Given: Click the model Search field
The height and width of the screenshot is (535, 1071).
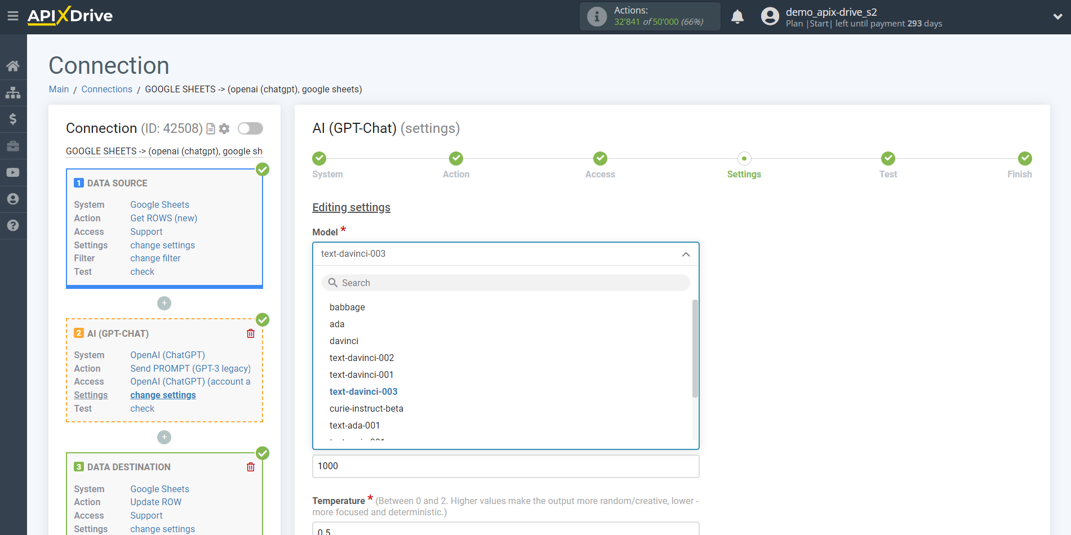Looking at the screenshot, I should click(506, 283).
